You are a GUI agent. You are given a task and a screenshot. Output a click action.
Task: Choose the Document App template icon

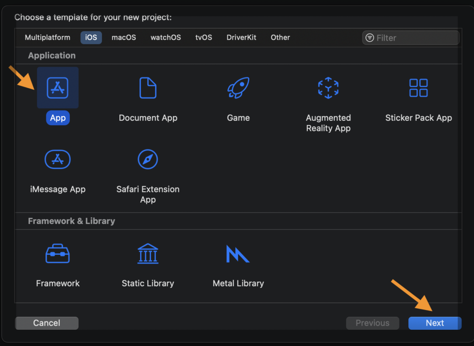pos(148,88)
